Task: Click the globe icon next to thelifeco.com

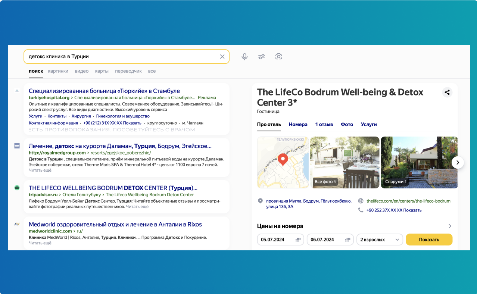Action: pyautogui.click(x=361, y=200)
